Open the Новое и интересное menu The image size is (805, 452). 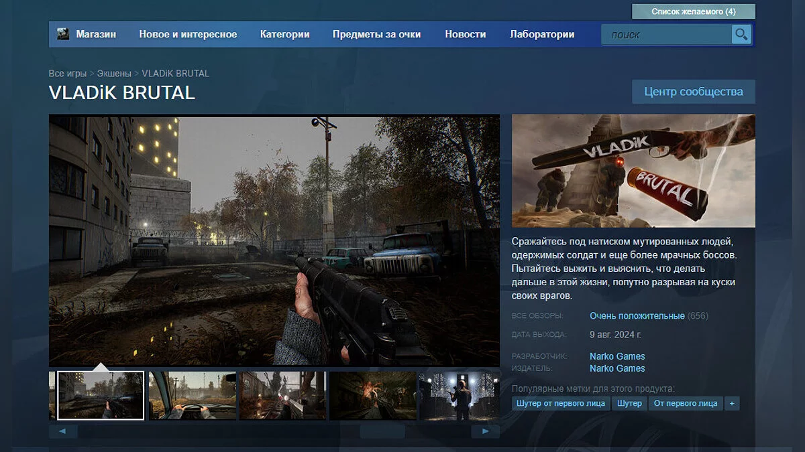pos(188,34)
